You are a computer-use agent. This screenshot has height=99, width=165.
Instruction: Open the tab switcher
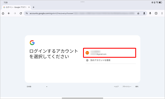(156, 13)
